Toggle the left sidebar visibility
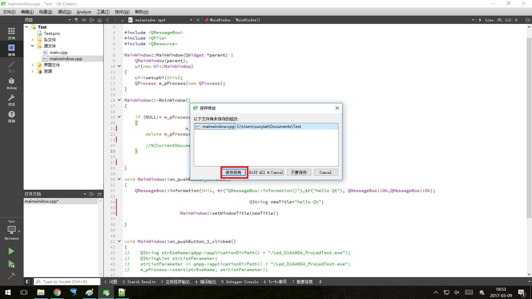This screenshot has width=532, height=299. tap(28, 282)
